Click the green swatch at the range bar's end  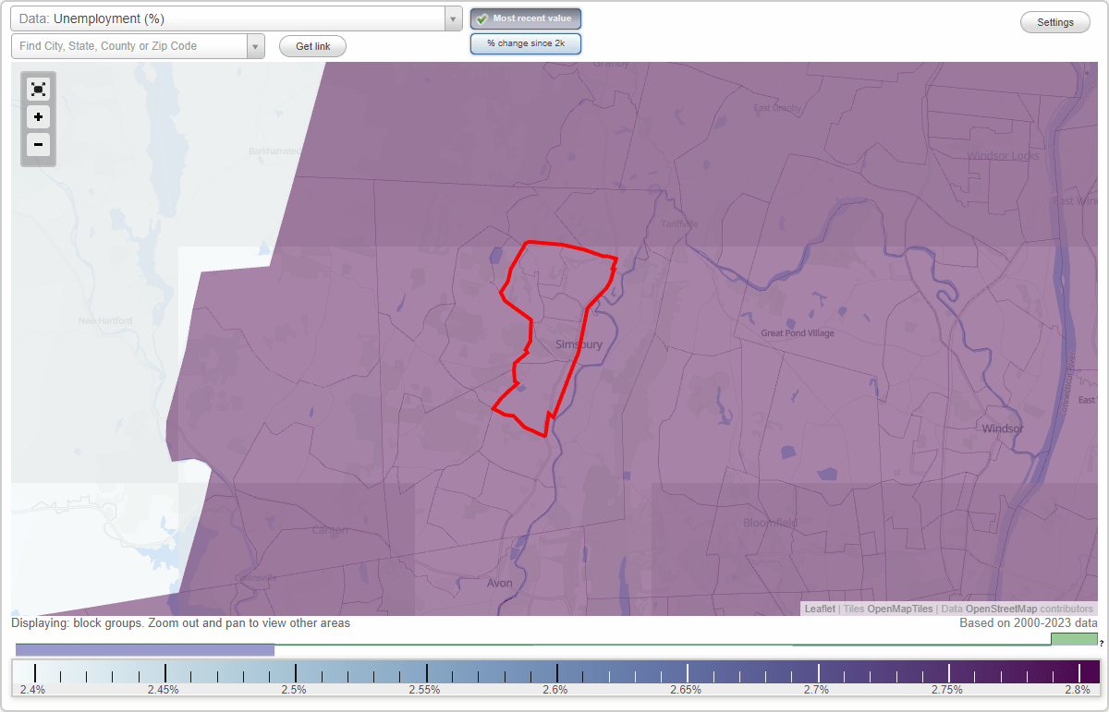coord(1075,638)
